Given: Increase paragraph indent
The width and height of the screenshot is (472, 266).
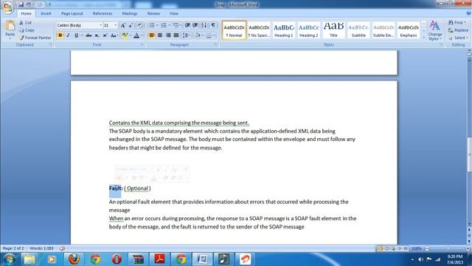Looking at the screenshot, I should 195,25.
